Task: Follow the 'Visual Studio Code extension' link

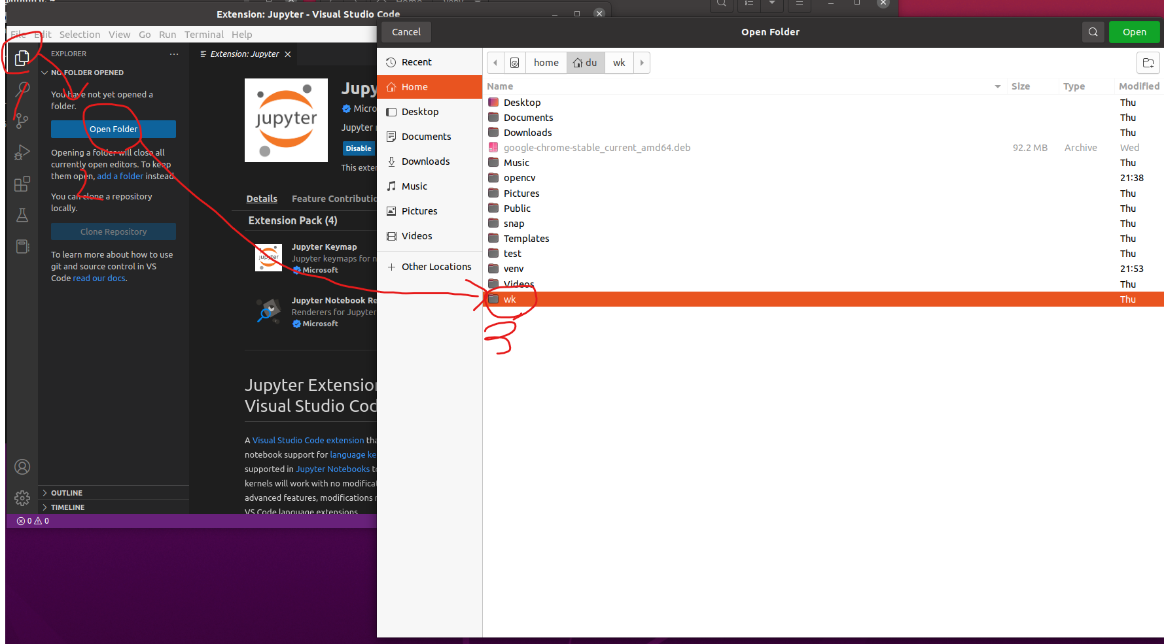Action: pyautogui.click(x=308, y=441)
